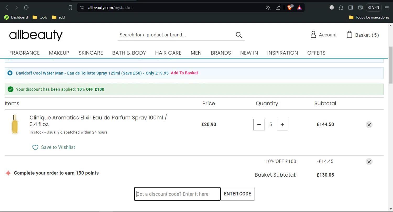Image resolution: width=393 pixels, height=212 pixels.
Task: Click the ENTER CODE button
Action: (237, 194)
